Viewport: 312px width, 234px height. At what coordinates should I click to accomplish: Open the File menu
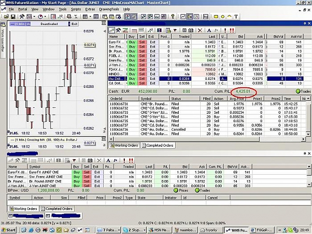click(x=11, y=9)
